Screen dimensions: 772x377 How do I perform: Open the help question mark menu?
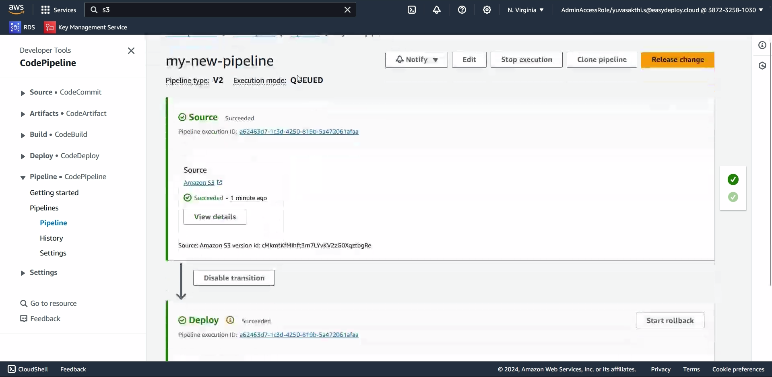(462, 10)
